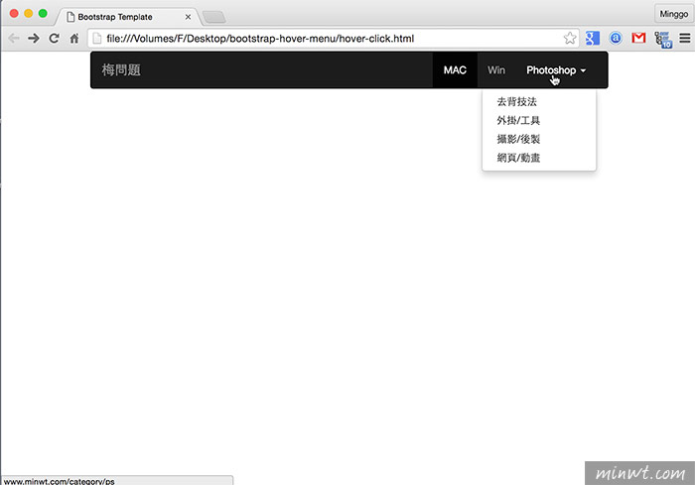Open the Gmail extension icon
695x485 pixels.
click(x=638, y=38)
